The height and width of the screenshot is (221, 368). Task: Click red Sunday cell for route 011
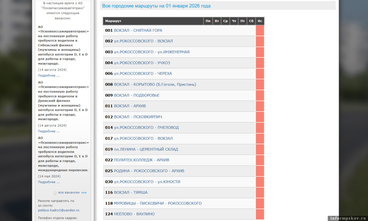(260, 106)
